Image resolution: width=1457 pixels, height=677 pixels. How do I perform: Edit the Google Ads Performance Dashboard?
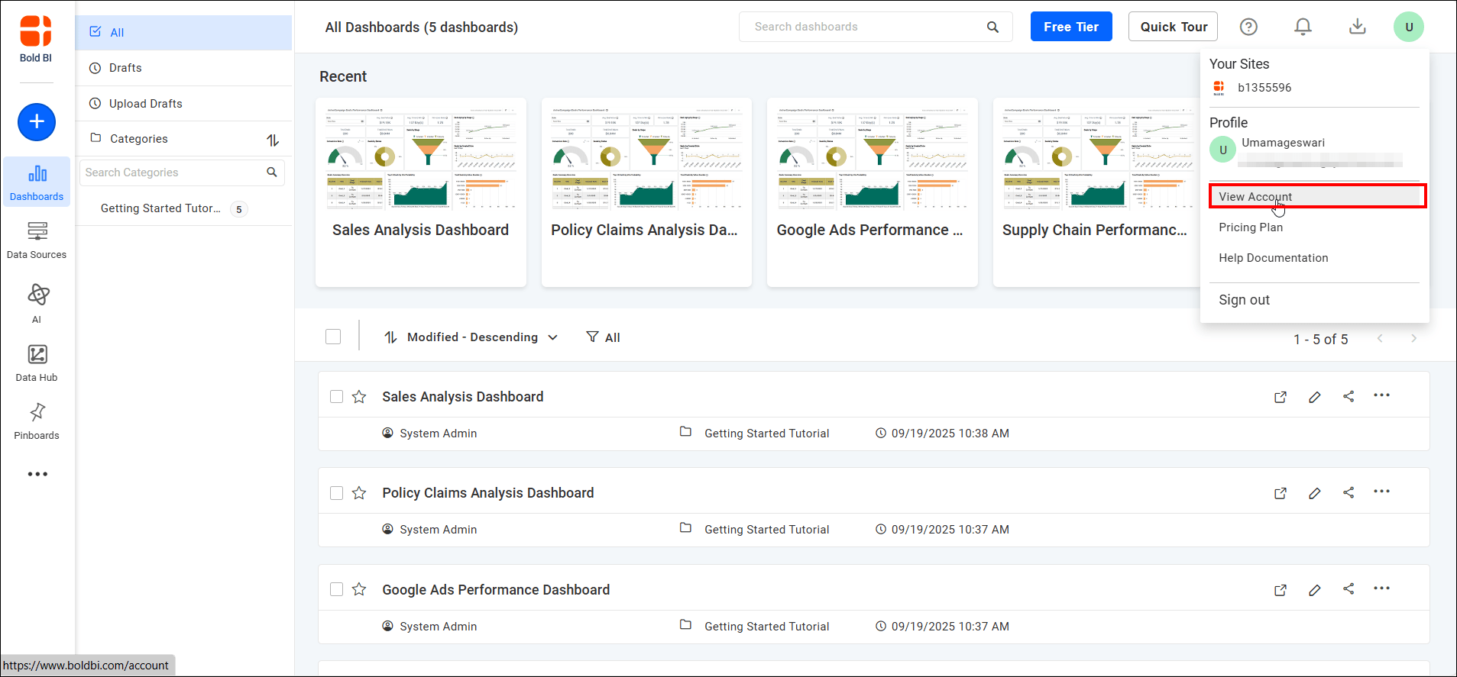coord(1314,590)
